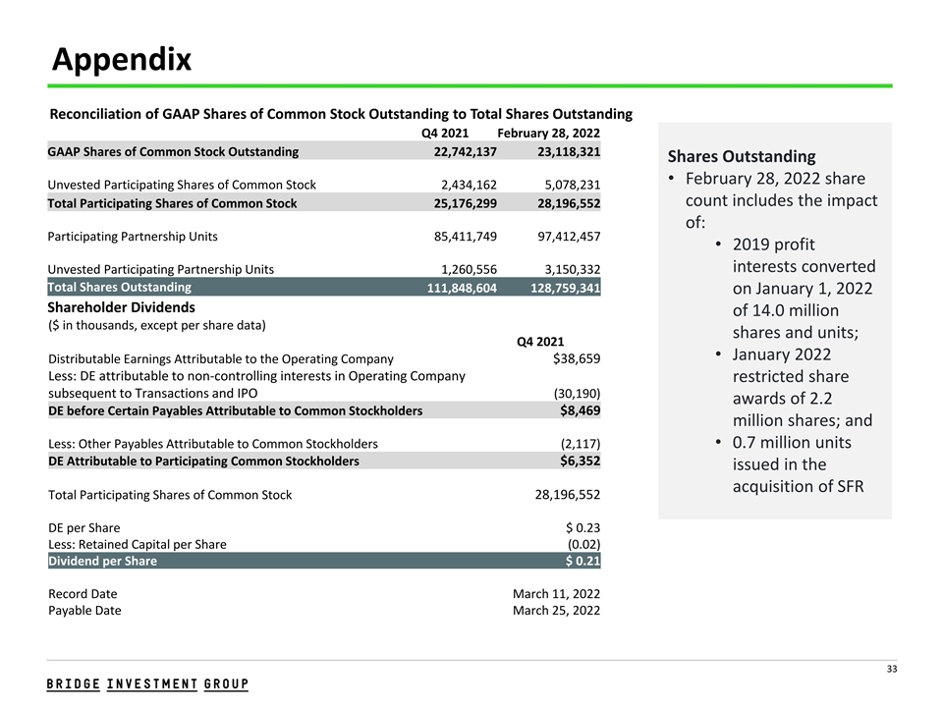
Task: Click the reconciliation table title text
Action: click(x=340, y=114)
